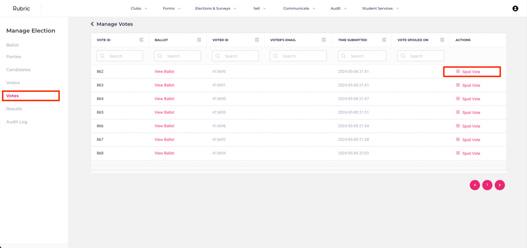Go to the next page of votes
Viewport: 527px width, 248px height.
[x=500, y=185]
